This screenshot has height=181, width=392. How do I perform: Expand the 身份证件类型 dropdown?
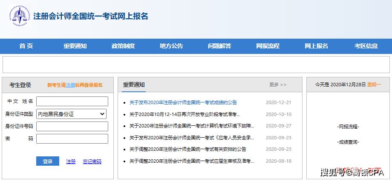pyautogui.click(x=71, y=114)
